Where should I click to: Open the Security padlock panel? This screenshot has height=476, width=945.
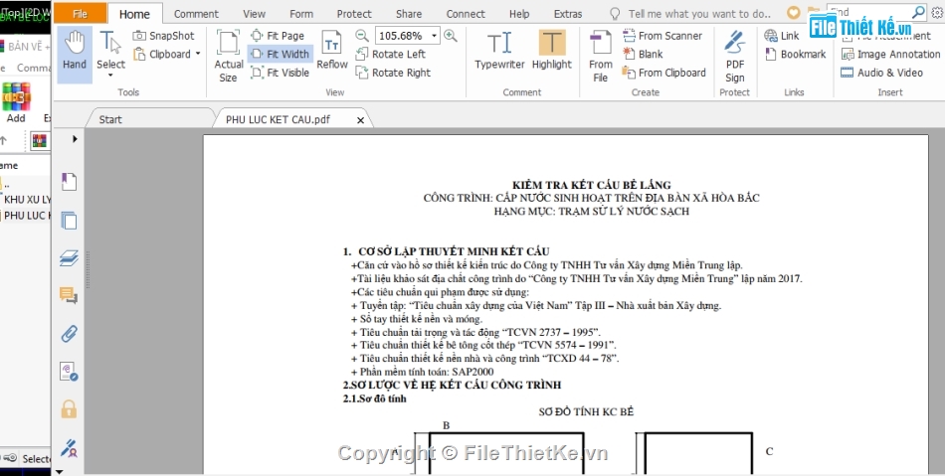point(69,409)
